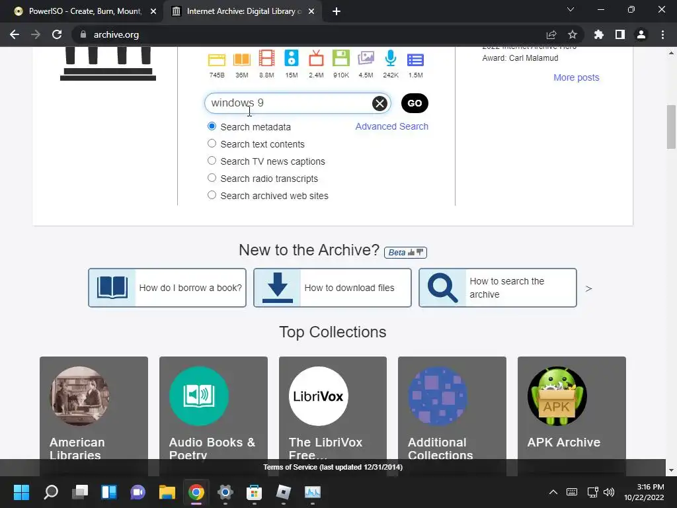This screenshot has height=508, width=677.
Task: Open the Audio (15M) speaker icon
Action: 292,58
